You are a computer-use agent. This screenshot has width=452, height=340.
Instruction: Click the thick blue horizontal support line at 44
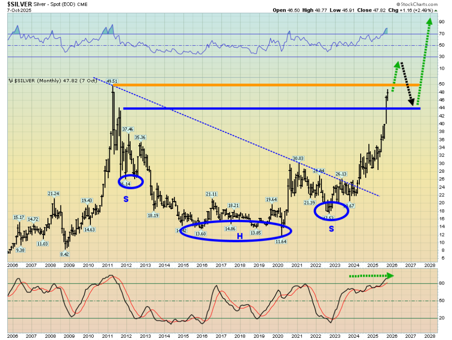tap(271, 108)
